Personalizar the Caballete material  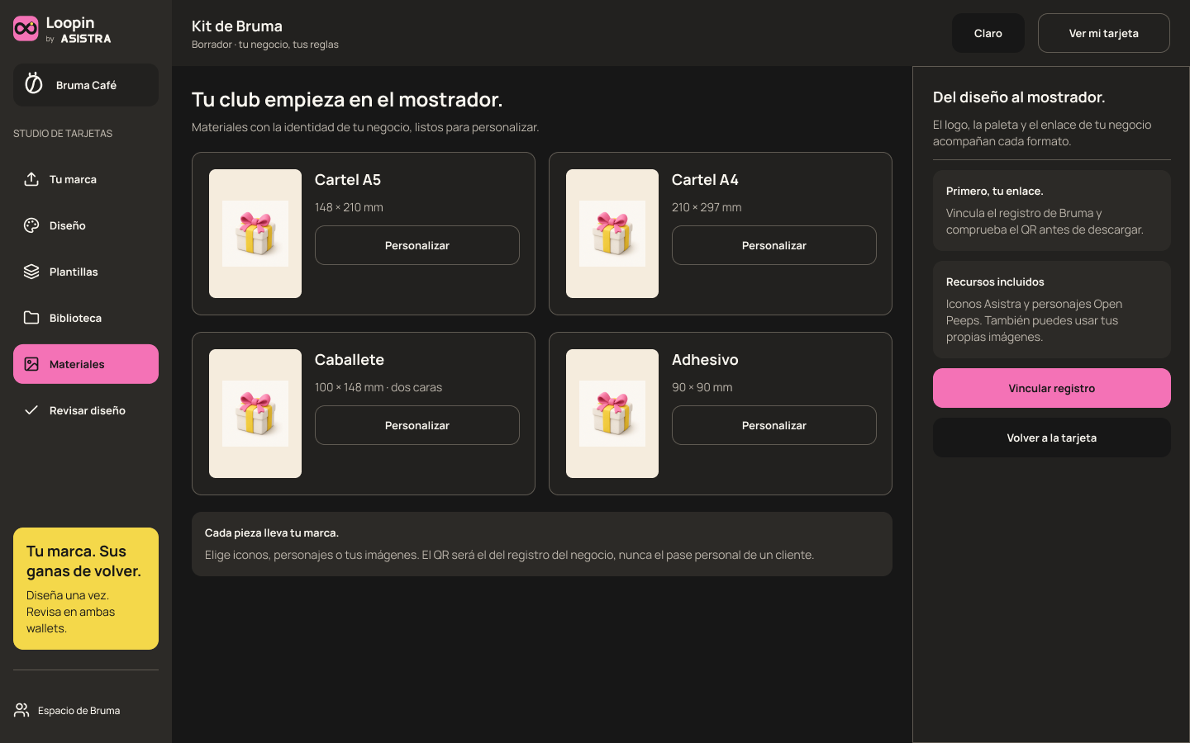pos(417,425)
